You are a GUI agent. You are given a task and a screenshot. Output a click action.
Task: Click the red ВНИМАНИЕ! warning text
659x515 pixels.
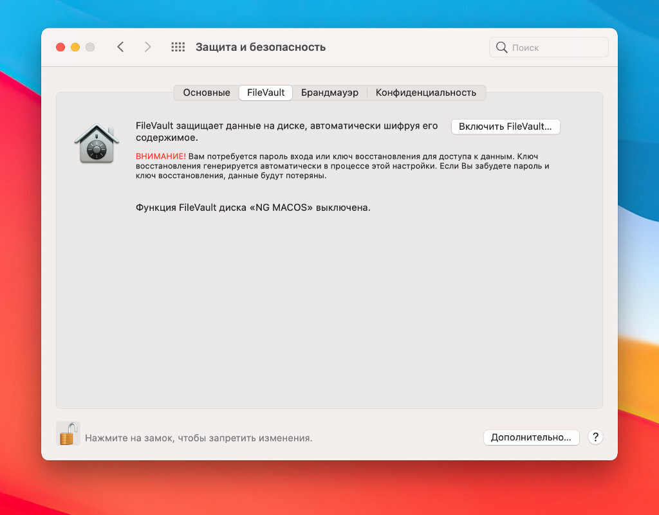tap(160, 156)
